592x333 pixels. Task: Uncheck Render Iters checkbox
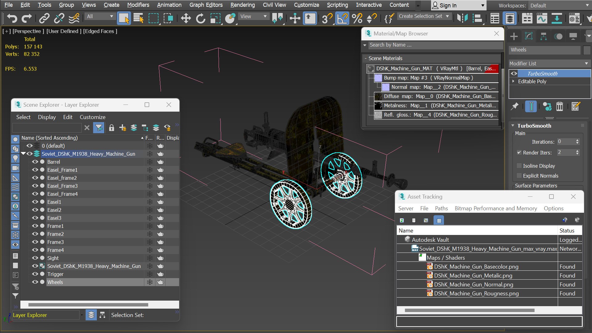pos(519,153)
